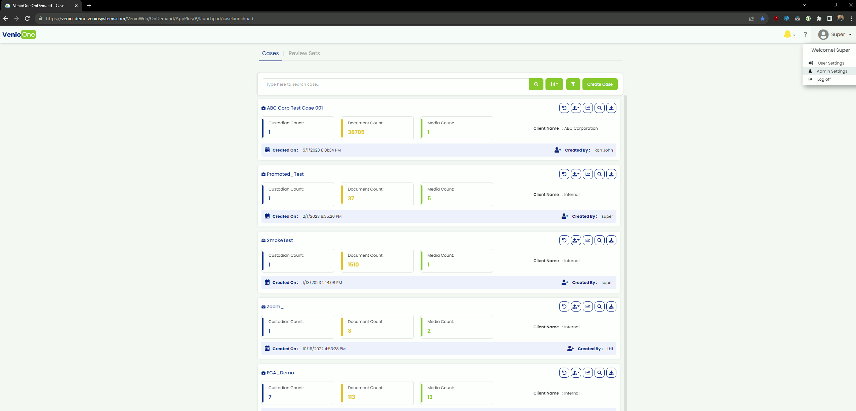Click the download icon on SmokeTest case
Screen dimensions: 856x411
[611, 240]
